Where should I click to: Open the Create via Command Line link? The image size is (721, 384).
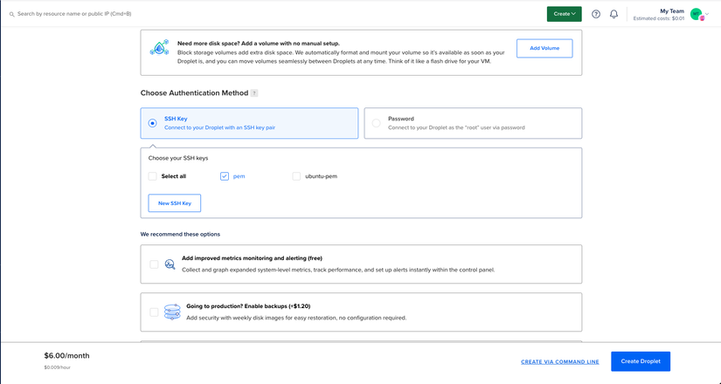point(559,361)
